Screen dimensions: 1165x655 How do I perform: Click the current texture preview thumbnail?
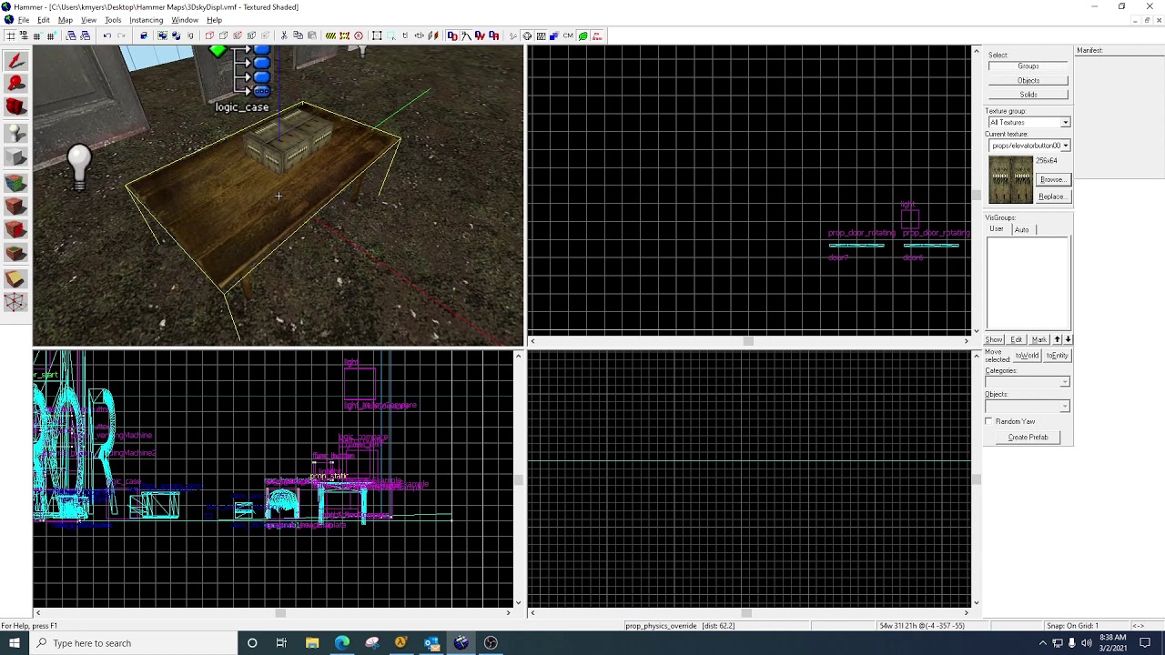tap(1010, 180)
